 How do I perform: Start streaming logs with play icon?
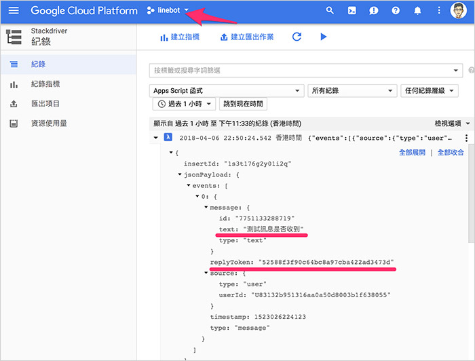pyautogui.click(x=324, y=37)
